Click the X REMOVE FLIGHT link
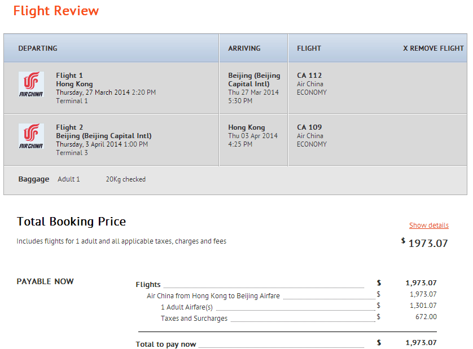This screenshot has height=349, width=473. [x=433, y=48]
